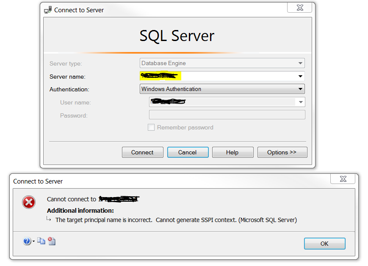Copy the error message text icon

tap(42, 241)
